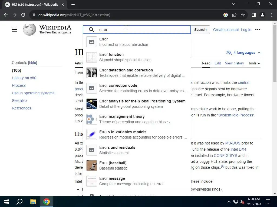Open tab search chevron in title bar
This screenshot has height=207, width=277.
(233, 4)
